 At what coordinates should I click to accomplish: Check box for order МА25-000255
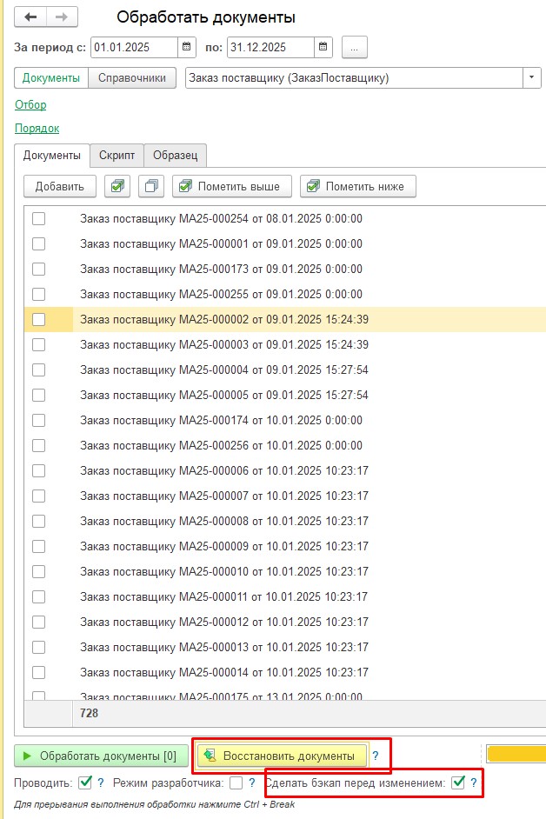click(38, 294)
